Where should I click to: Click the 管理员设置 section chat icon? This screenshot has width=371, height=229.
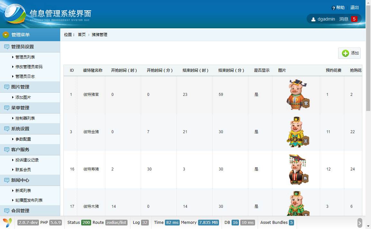point(6,47)
